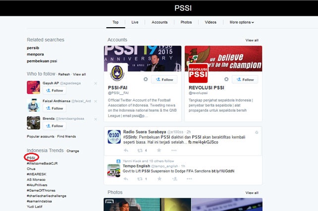Switch to the Top tab
Screen dimensions: 318x211
[115, 22]
